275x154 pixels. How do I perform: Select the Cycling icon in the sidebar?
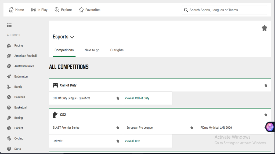click(9, 138)
